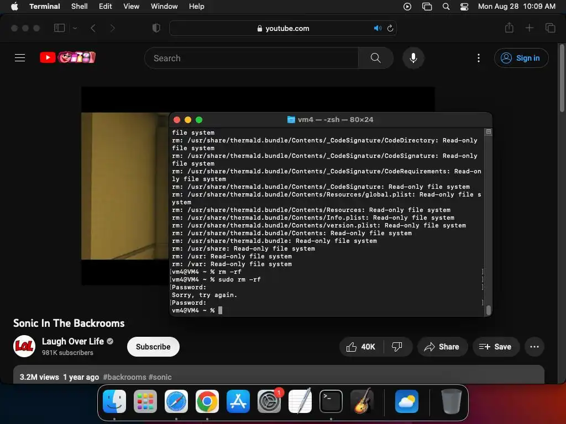Screen dimensions: 566x424
Task: Show the Safari tab overview
Action: click(550, 28)
